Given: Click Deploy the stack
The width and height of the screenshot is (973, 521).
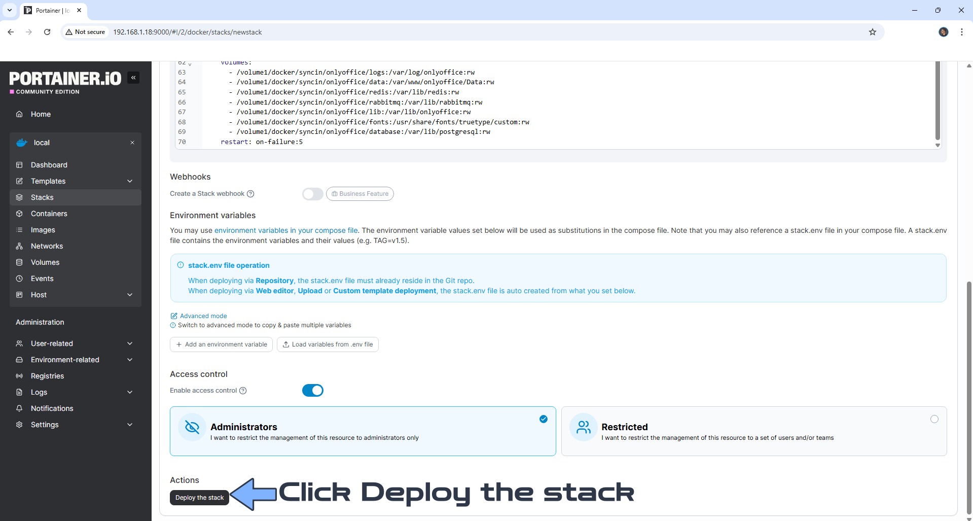Looking at the screenshot, I should [x=199, y=497].
